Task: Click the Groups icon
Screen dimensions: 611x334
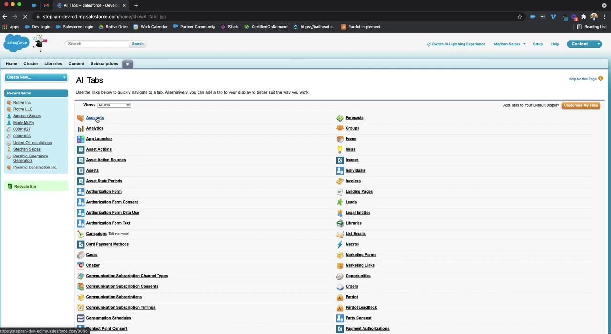Action: pyautogui.click(x=340, y=128)
